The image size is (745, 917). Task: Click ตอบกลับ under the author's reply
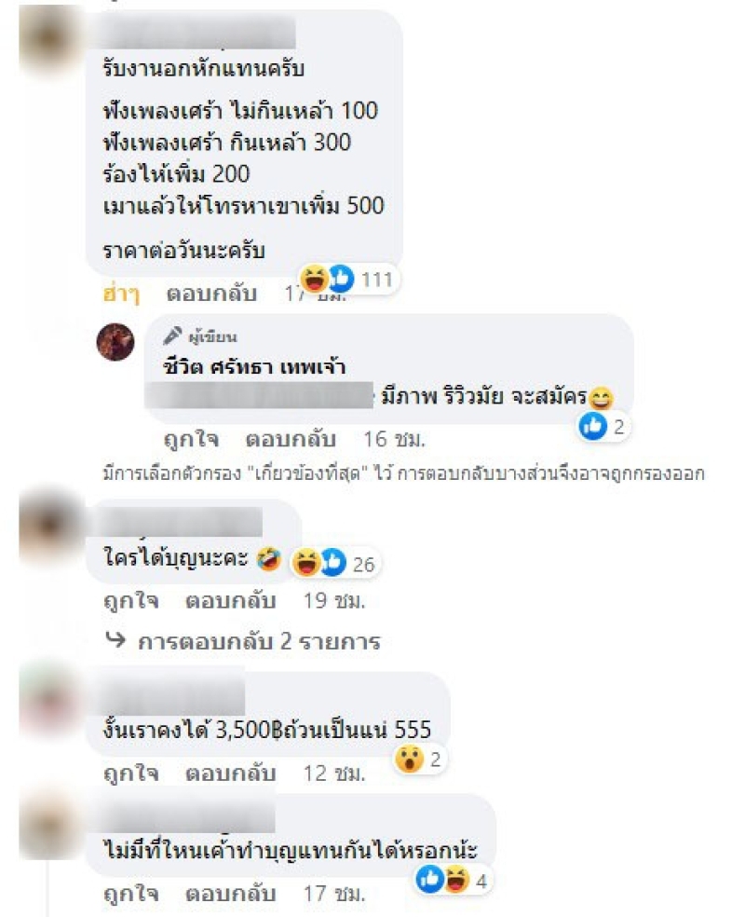[x=291, y=439]
